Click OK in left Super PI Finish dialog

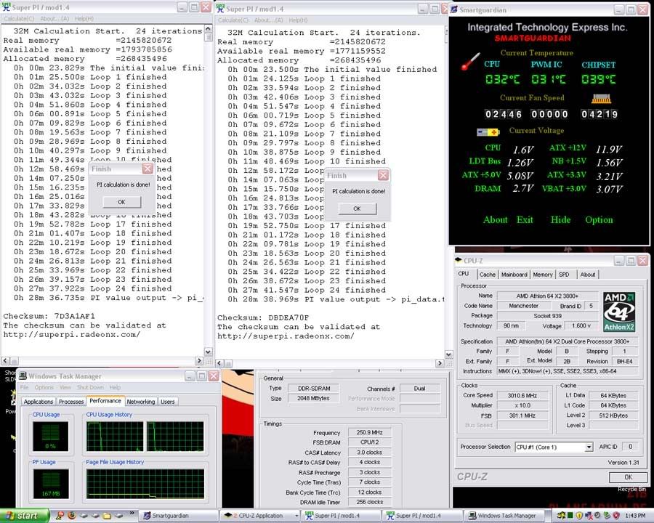click(x=122, y=202)
